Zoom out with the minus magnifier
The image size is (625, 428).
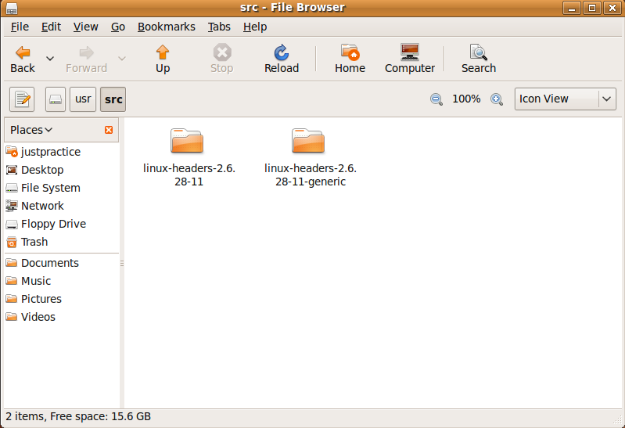coord(436,99)
